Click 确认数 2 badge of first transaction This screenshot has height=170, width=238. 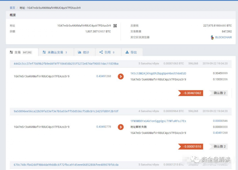pyautogui.click(x=219, y=93)
